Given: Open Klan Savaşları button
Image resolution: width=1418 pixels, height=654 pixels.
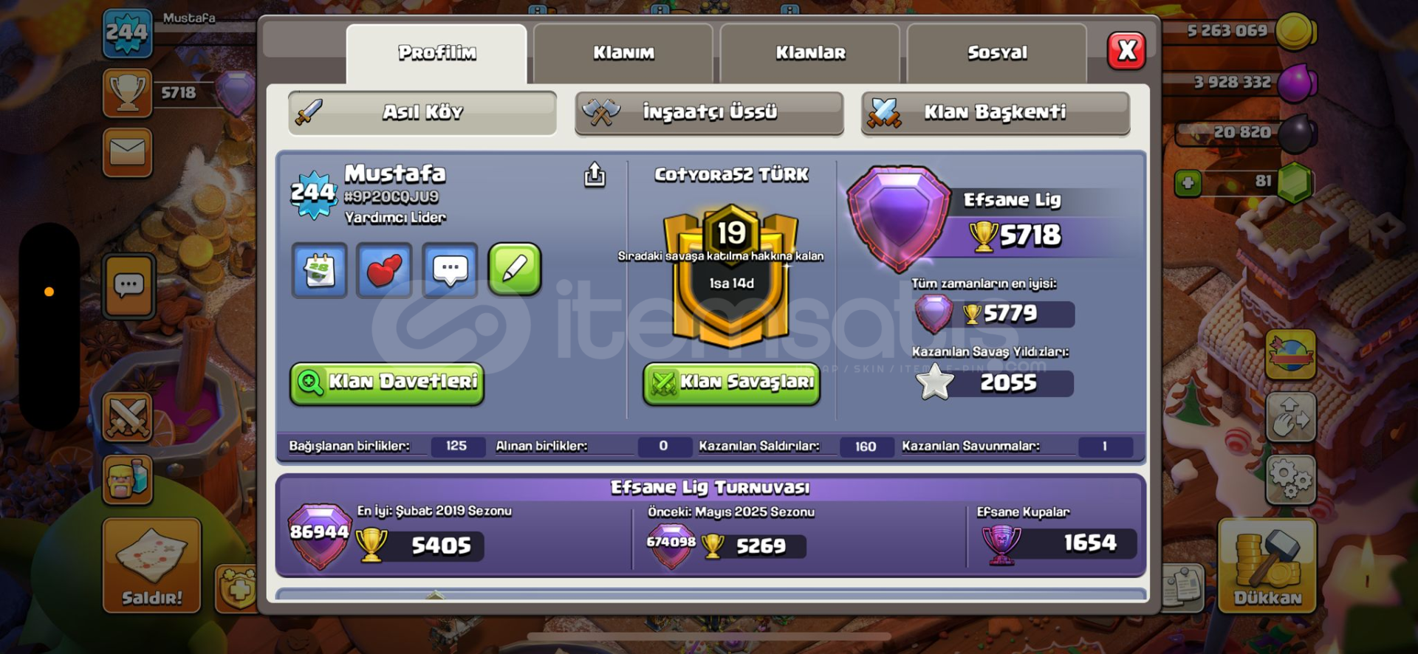Looking at the screenshot, I should coord(732,383).
